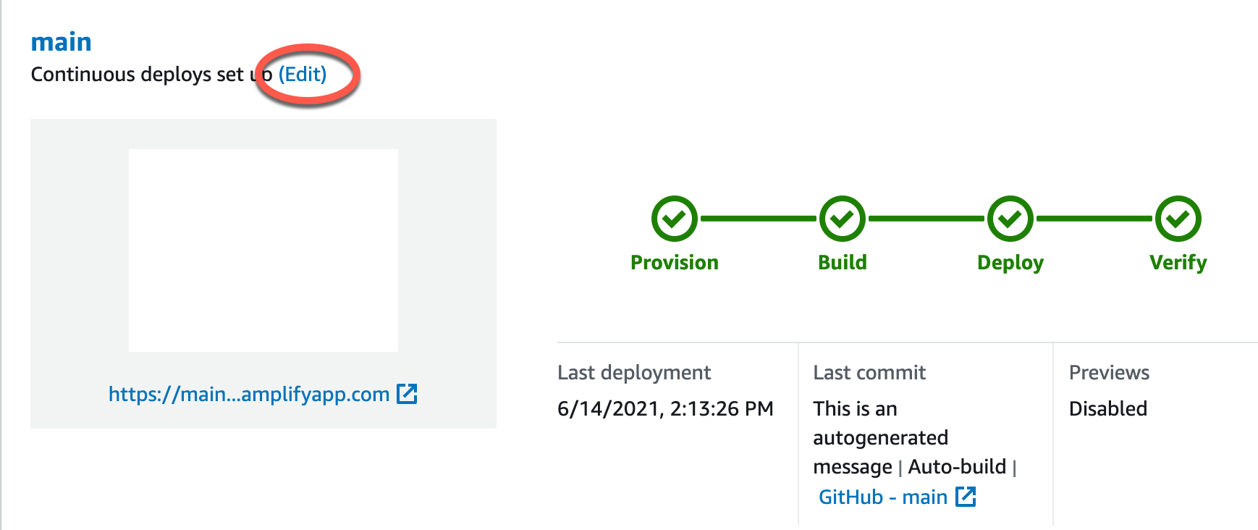
Task: Open the external link icon beside the amplifyapp.com URL
Action: pos(408,395)
